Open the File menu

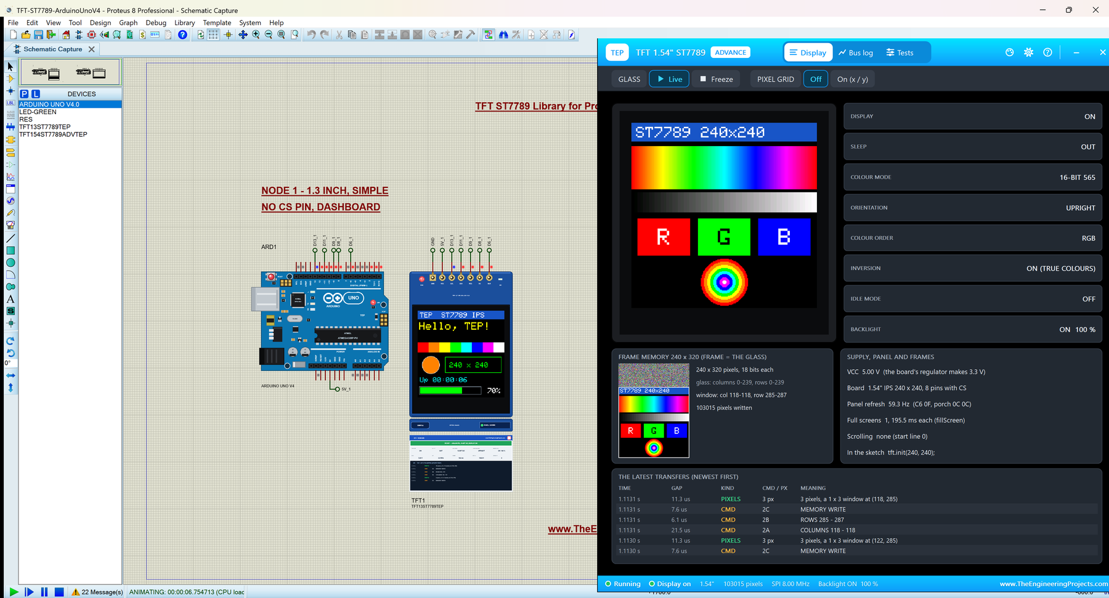(x=13, y=23)
